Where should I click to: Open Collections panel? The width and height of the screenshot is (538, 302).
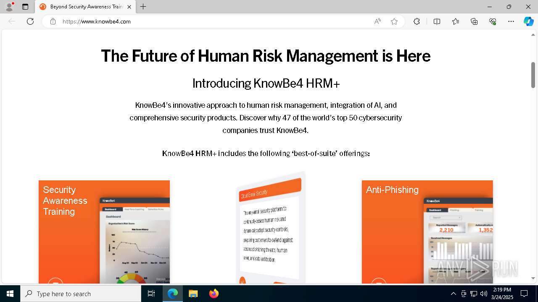coord(474,21)
